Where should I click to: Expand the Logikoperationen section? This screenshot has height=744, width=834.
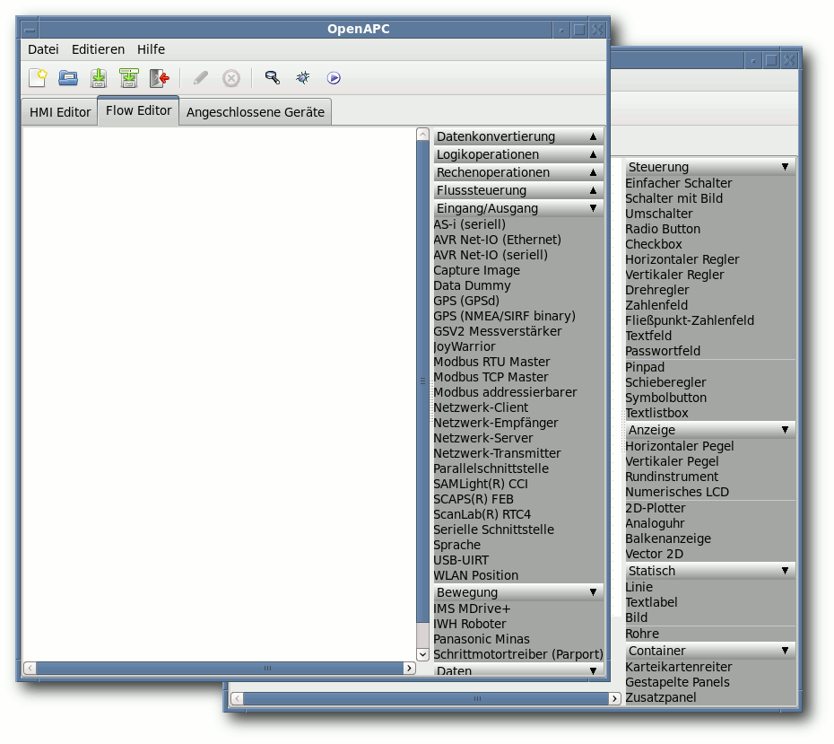518,155
